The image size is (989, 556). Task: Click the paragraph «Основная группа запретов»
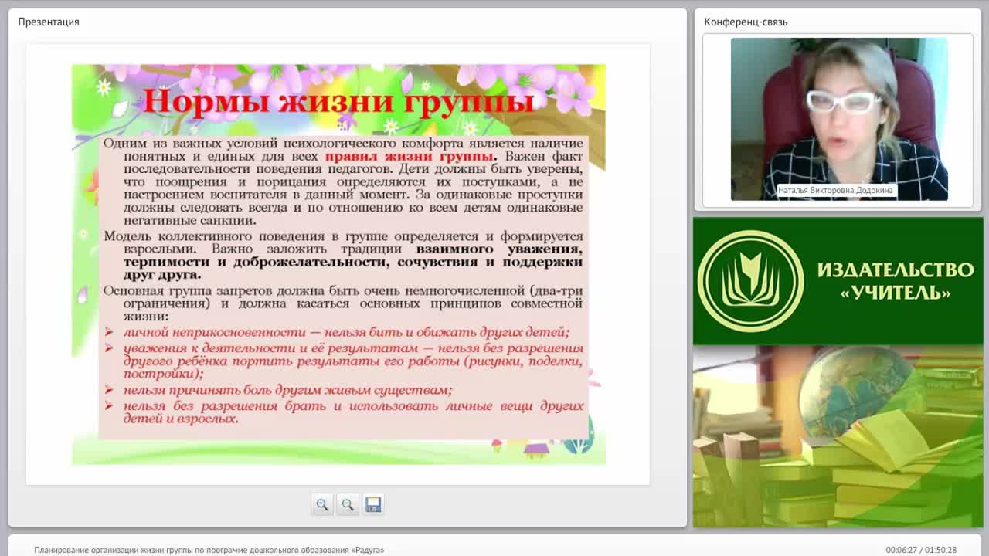click(343, 303)
